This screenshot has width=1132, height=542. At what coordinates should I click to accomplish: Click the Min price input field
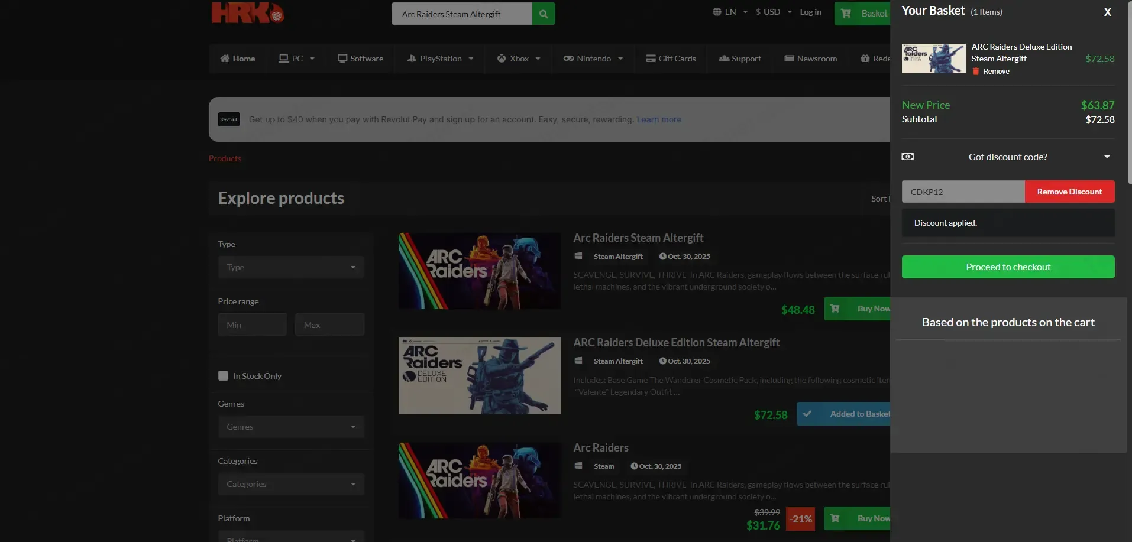(x=253, y=324)
